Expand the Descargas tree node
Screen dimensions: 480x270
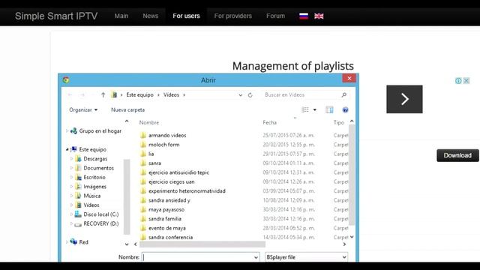pos(71,158)
